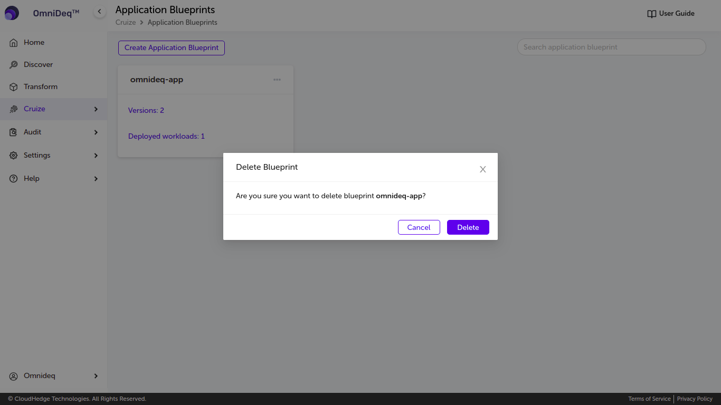Click the Delete Blueprint dialog title
Viewport: 721px width, 405px height.
[267, 167]
